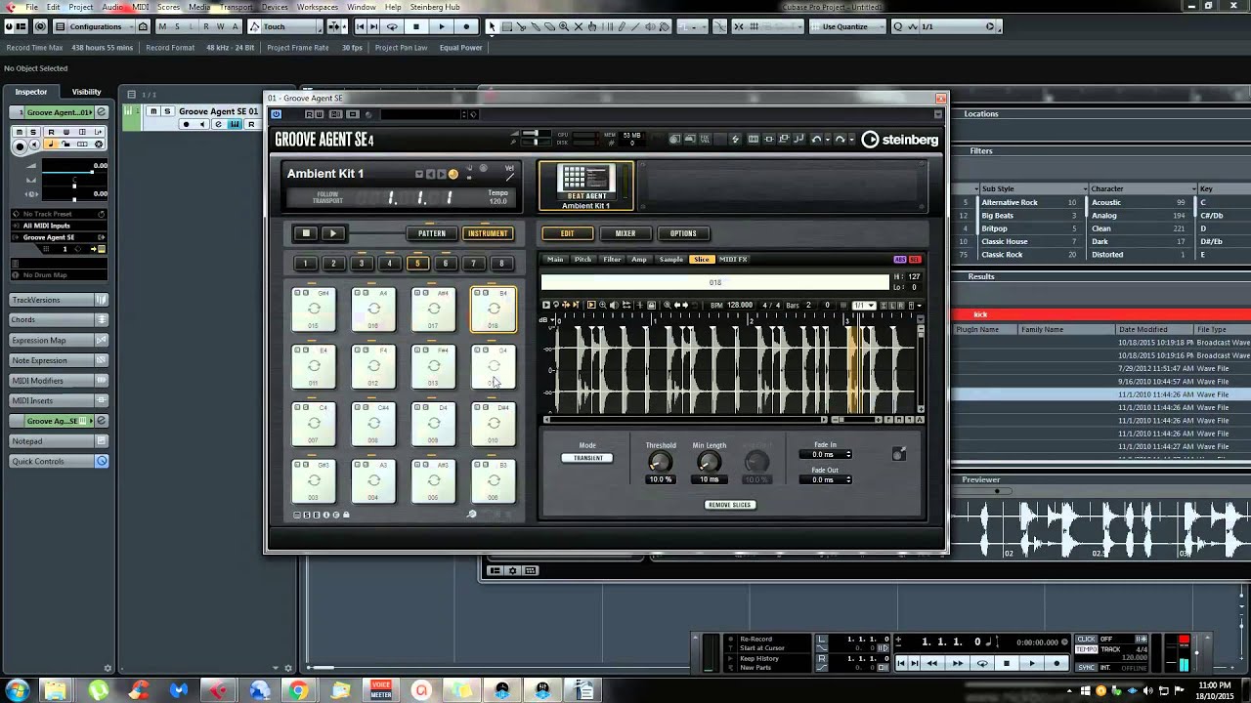Activate the plug-in power button
The height and width of the screenshot is (703, 1251).
point(277,114)
